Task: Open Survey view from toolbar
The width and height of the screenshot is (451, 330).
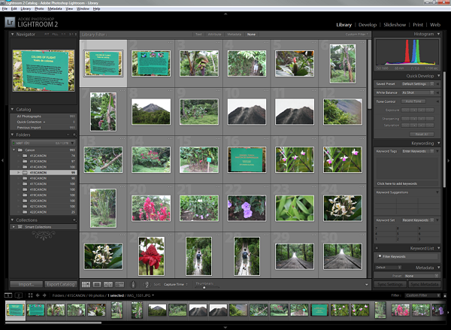Action: coord(120,284)
